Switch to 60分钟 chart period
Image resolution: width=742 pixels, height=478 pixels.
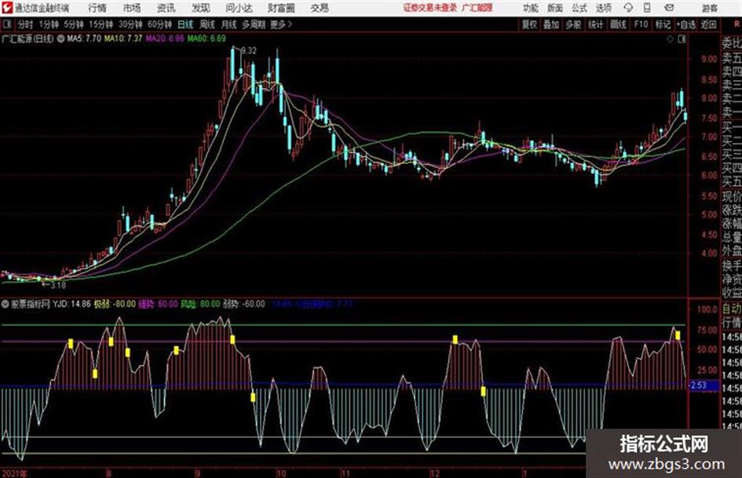point(160,24)
